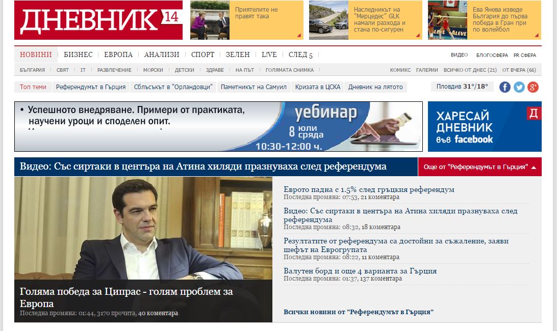Read Еврото падна с 1.5% article
Viewport: 557px width, 331px height.
click(x=369, y=189)
